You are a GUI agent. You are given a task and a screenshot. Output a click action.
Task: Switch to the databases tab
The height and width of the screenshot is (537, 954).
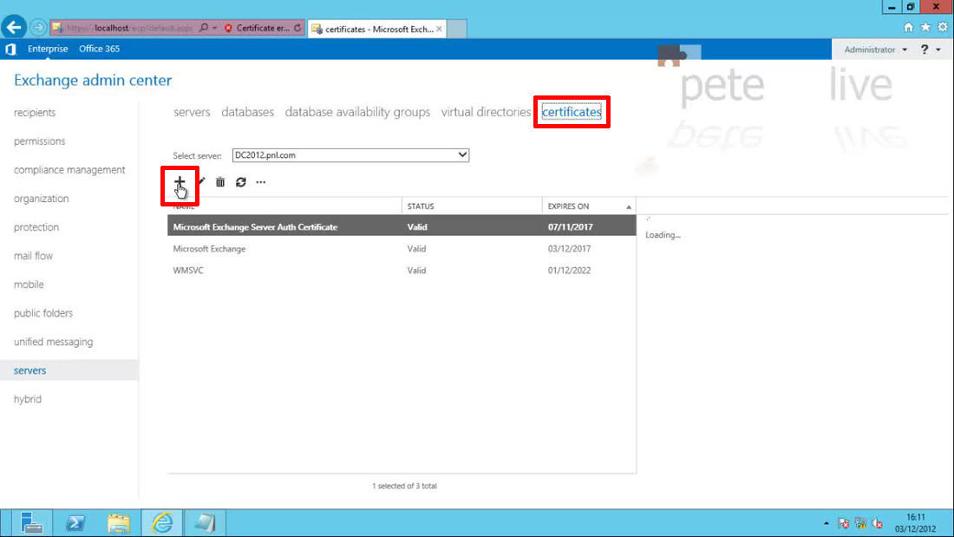[248, 112]
